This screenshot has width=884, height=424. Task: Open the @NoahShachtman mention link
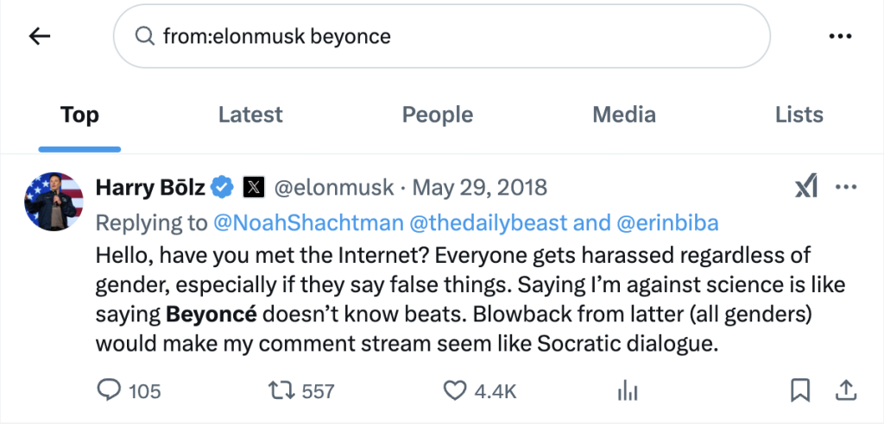[308, 223]
